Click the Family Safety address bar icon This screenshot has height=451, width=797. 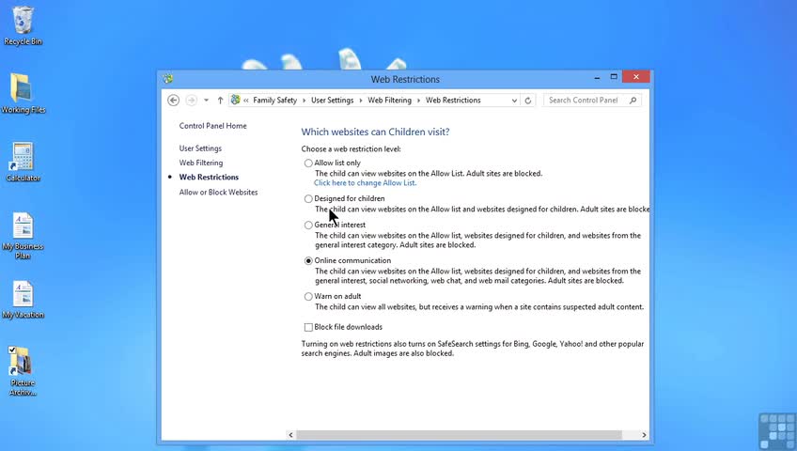235,100
